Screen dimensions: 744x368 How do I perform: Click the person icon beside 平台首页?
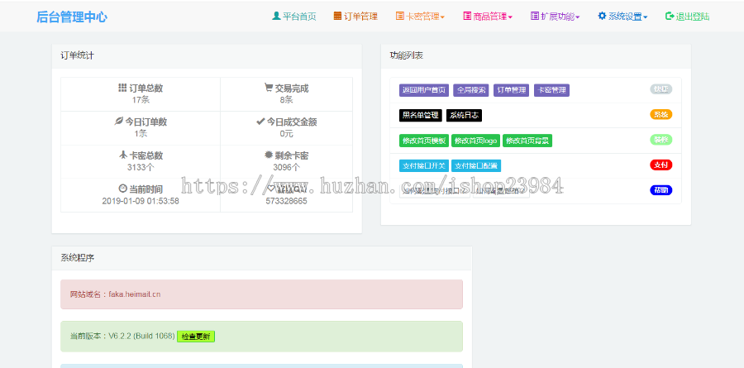[276, 16]
